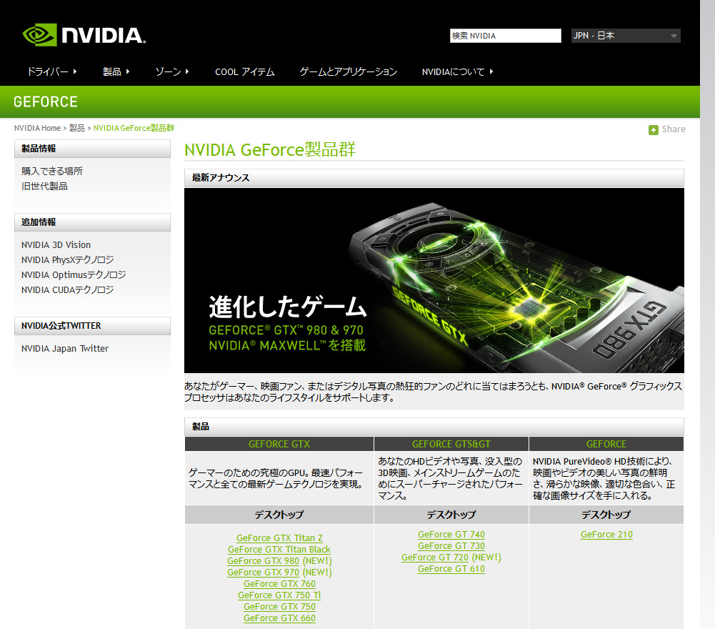Screen dimensions: 715x629
Task: Open NVIDIA Optimusテクノロジ link
Action: [74, 275]
